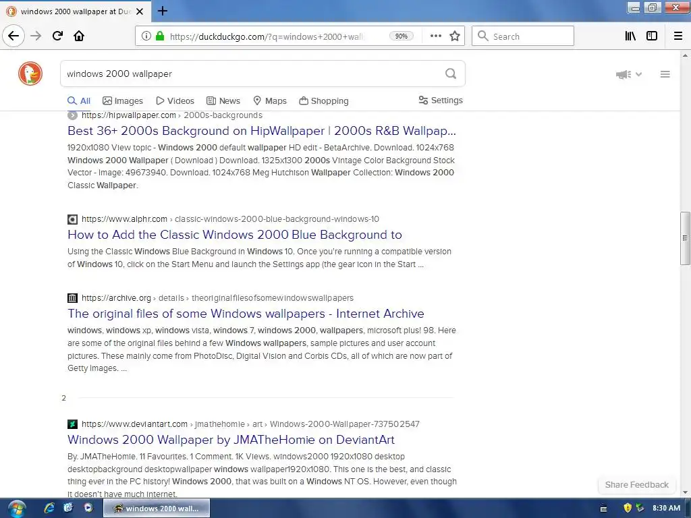
Task: View the green padlock connection details
Action: click(x=160, y=36)
